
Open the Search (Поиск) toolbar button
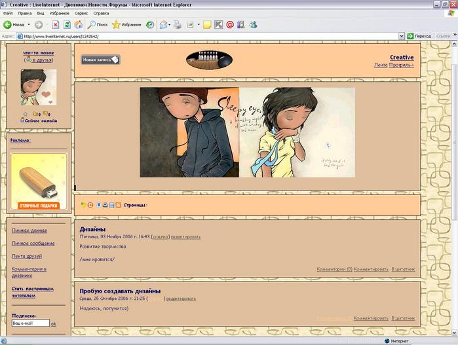click(97, 25)
